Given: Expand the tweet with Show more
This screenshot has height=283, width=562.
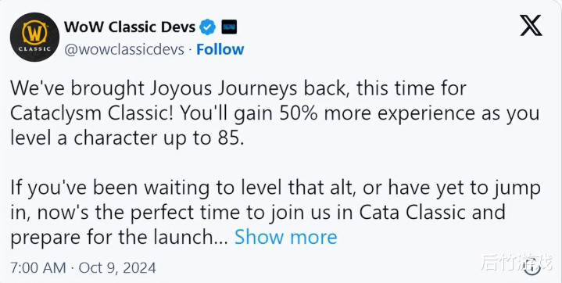Looking at the screenshot, I should pyautogui.click(x=285, y=237).
